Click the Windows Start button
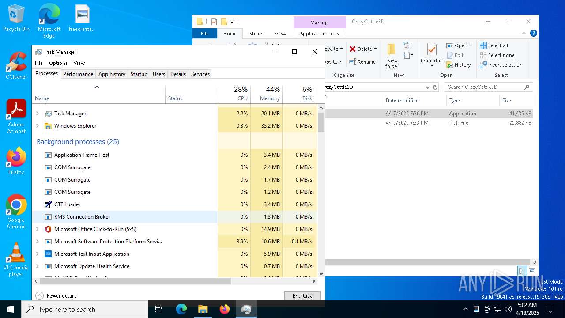Screen dimensions: 565x318 11,309
